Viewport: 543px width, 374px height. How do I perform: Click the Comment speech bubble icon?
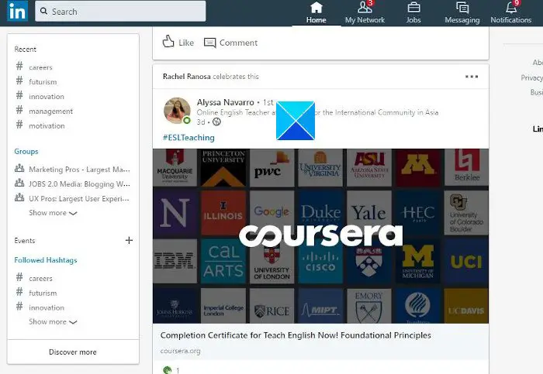210,43
